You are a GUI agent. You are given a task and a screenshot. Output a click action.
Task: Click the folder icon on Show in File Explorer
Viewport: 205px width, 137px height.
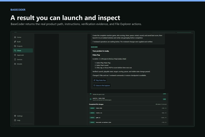coord(94,85)
